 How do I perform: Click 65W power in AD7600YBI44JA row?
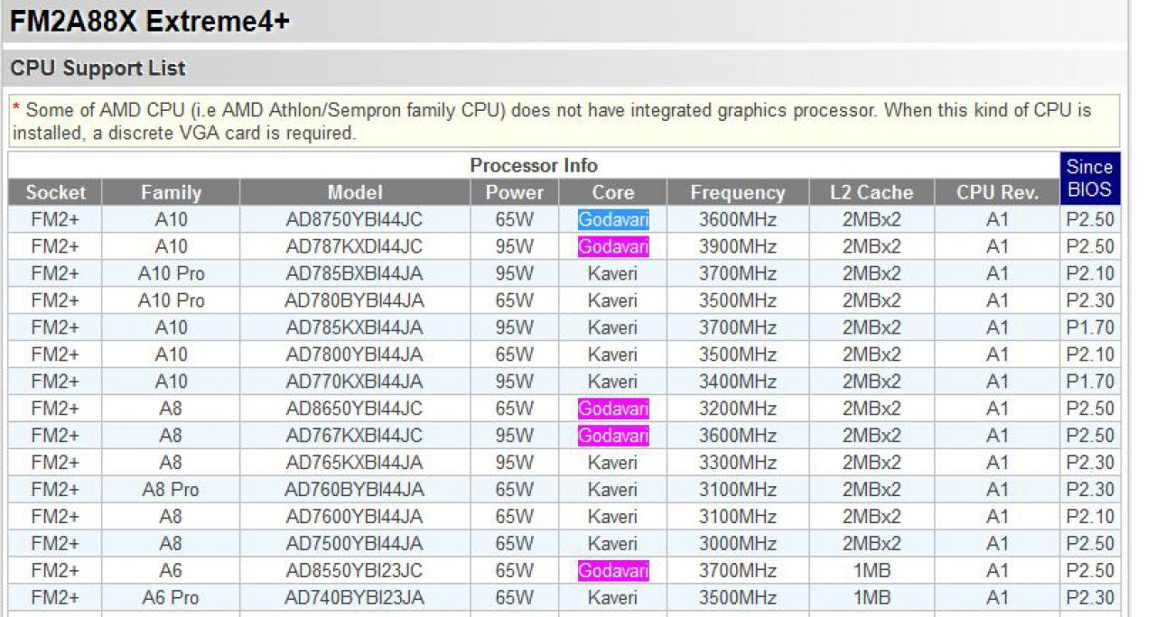[515, 517]
